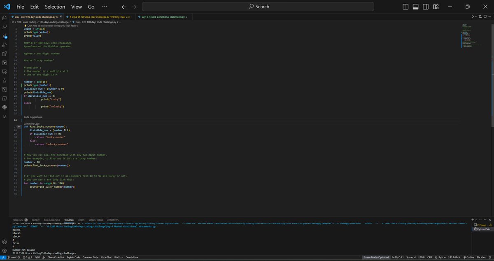Expand breadcrumb '100 Hours Coding' folder
The height and width of the screenshot is (261, 494).
click(x=28, y=21)
